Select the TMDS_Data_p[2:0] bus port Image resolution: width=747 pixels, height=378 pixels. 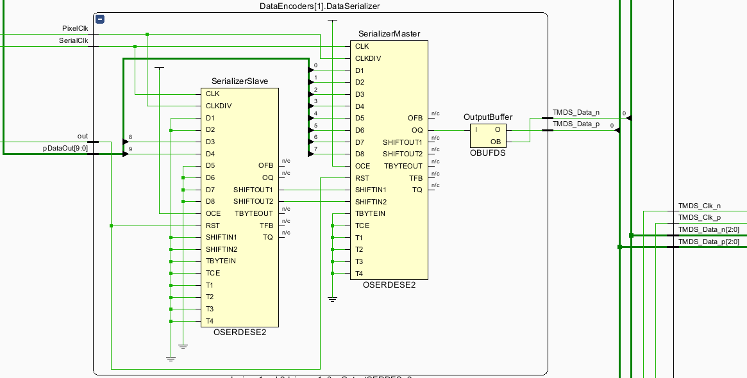(x=709, y=242)
